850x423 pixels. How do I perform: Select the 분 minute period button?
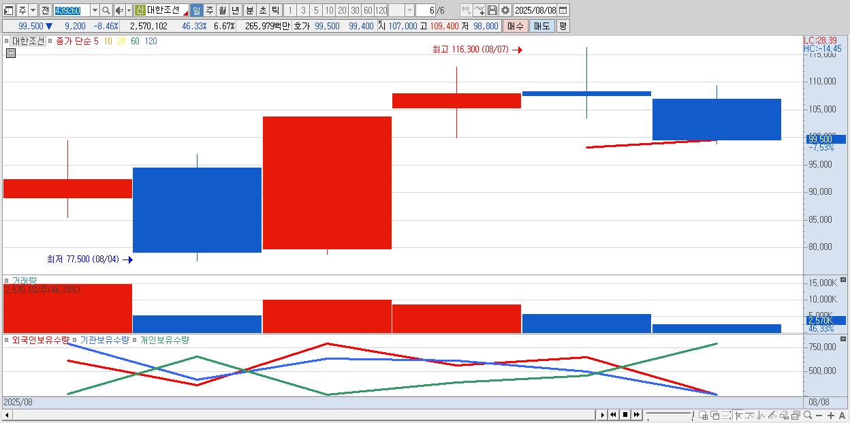[x=249, y=10]
